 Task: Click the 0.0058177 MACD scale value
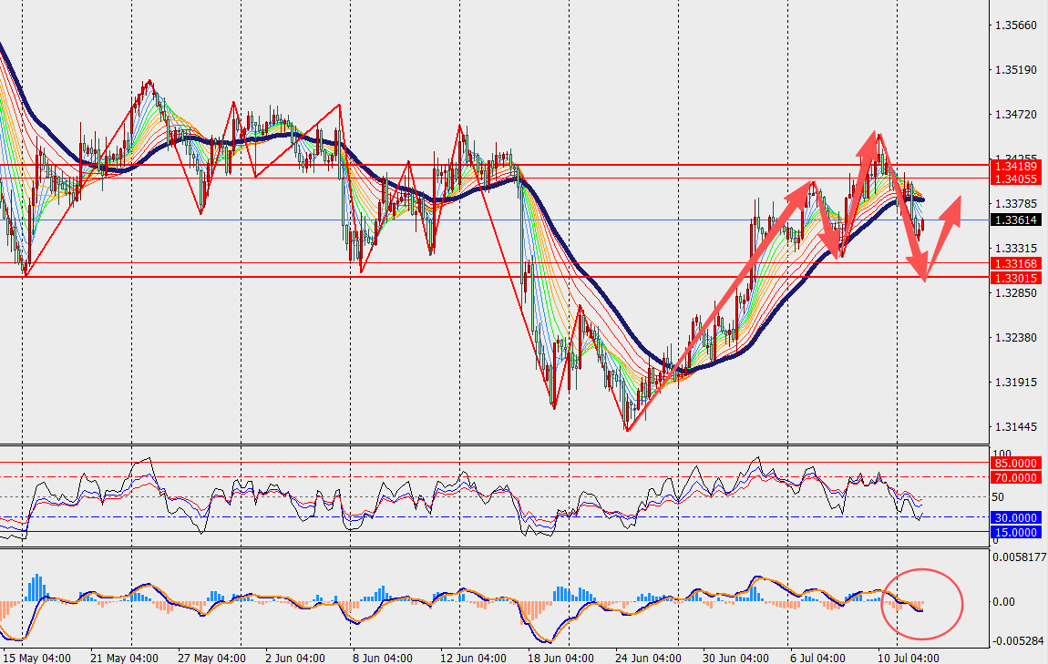tap(1019, 557)
